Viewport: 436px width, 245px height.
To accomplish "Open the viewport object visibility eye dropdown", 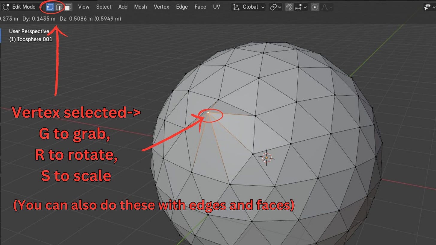I will pos(429,7).
